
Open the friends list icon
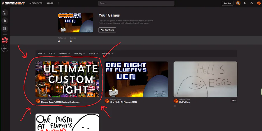[252, 3]
